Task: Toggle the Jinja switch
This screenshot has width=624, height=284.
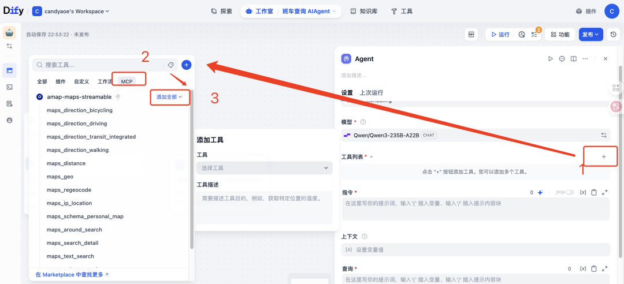Action: (570, 193)
